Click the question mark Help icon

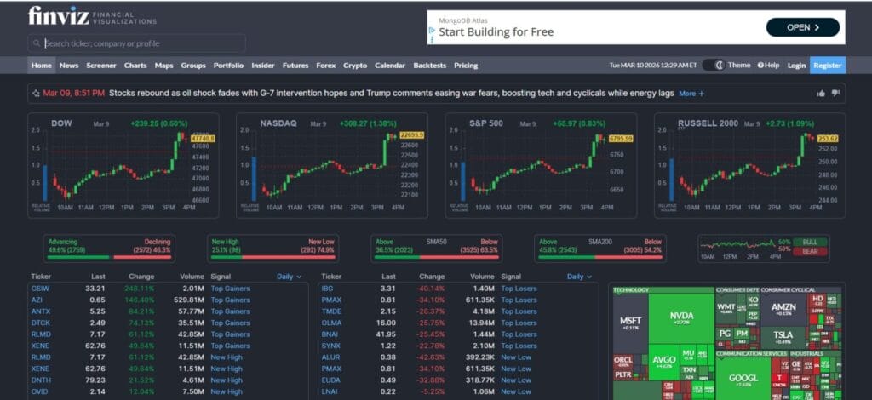[760, 65]
